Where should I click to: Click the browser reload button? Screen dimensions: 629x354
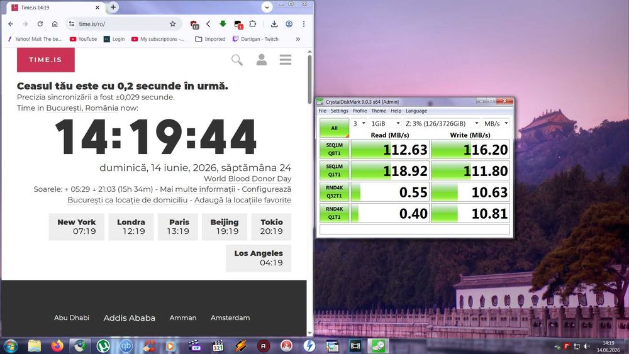(40, 24)
